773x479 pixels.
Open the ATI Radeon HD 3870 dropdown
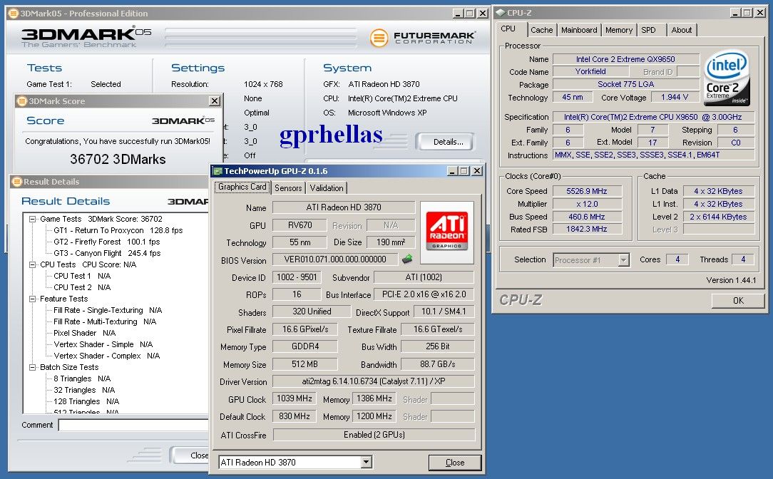pos(366,462)
